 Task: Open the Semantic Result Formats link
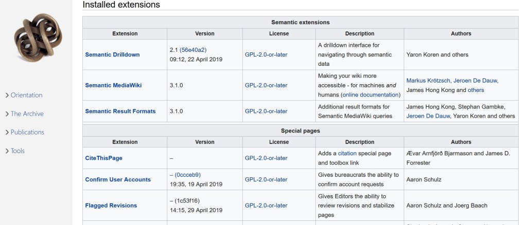coord(120,111)
